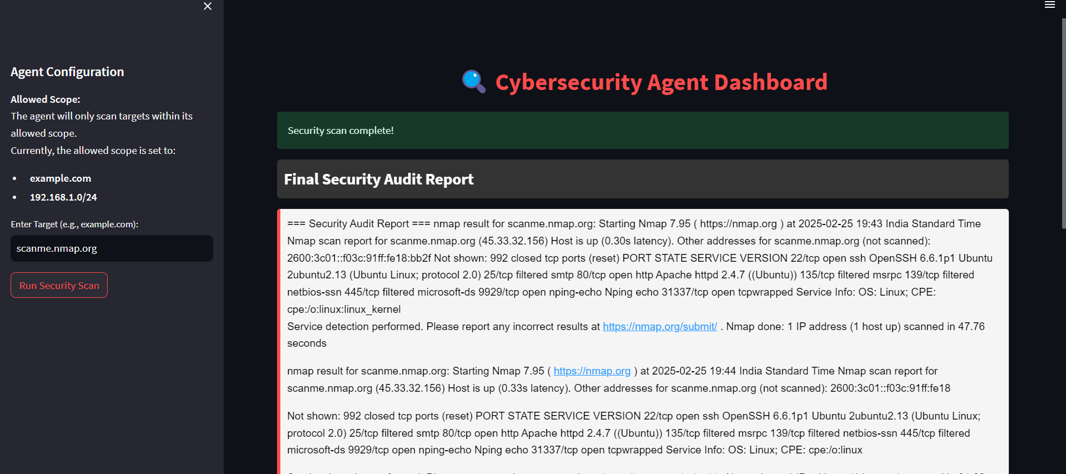Viewport: 1066px width, 474px height.
Task: Open the nmap.org/submit link
Action: pos(660,327)
